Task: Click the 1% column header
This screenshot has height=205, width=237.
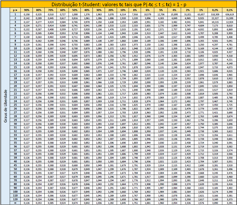Action: (x=201, y=10)
